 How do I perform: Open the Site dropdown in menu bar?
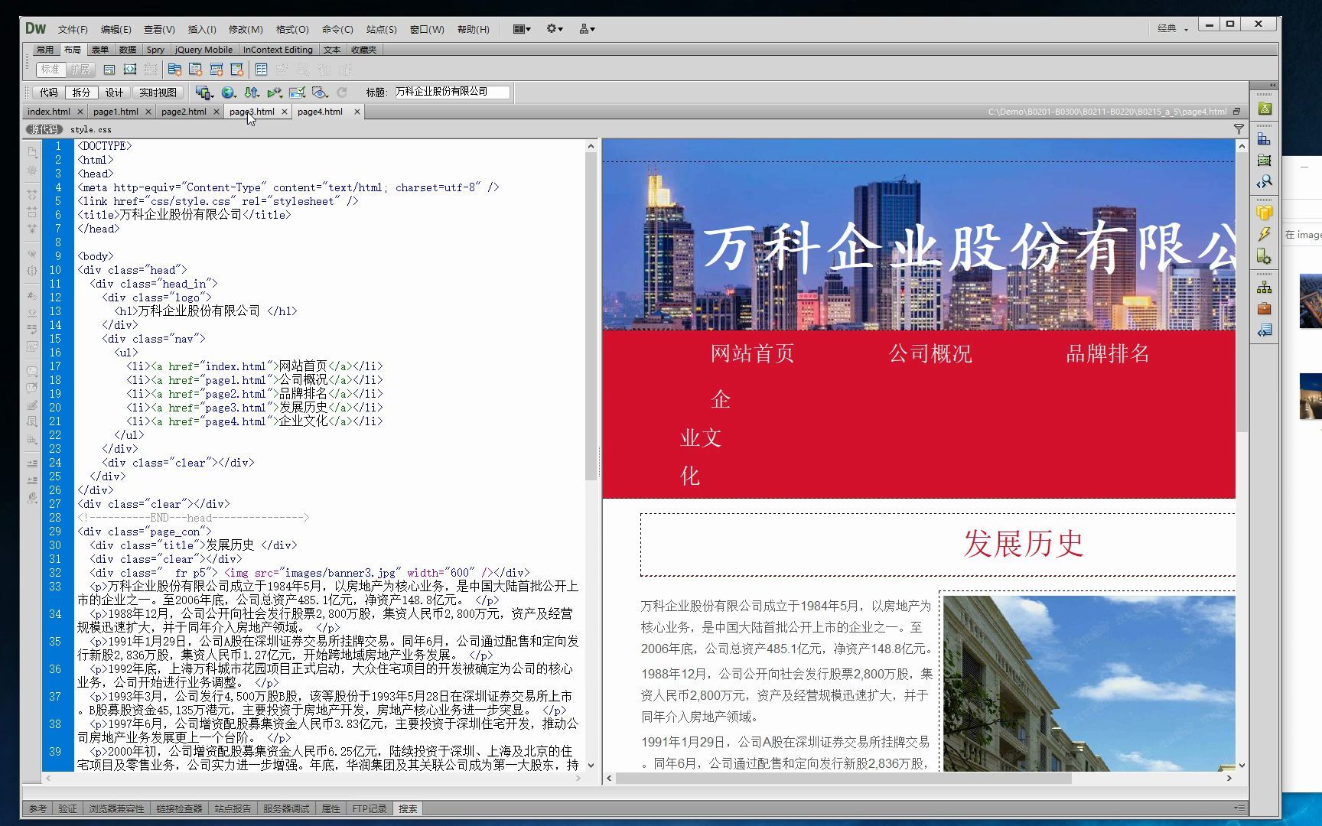(x=587, y=29)
